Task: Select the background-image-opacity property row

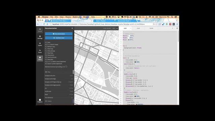Action: pyautogui.click(x=59, y=85)
